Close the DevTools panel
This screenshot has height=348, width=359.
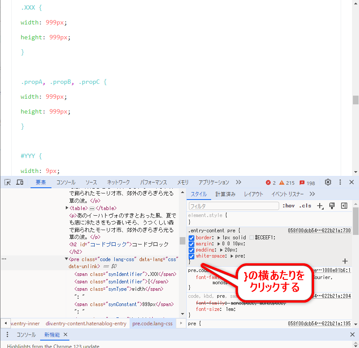click(352, 182)
